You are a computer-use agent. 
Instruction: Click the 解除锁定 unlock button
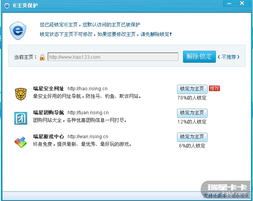[x=199, y=57]
